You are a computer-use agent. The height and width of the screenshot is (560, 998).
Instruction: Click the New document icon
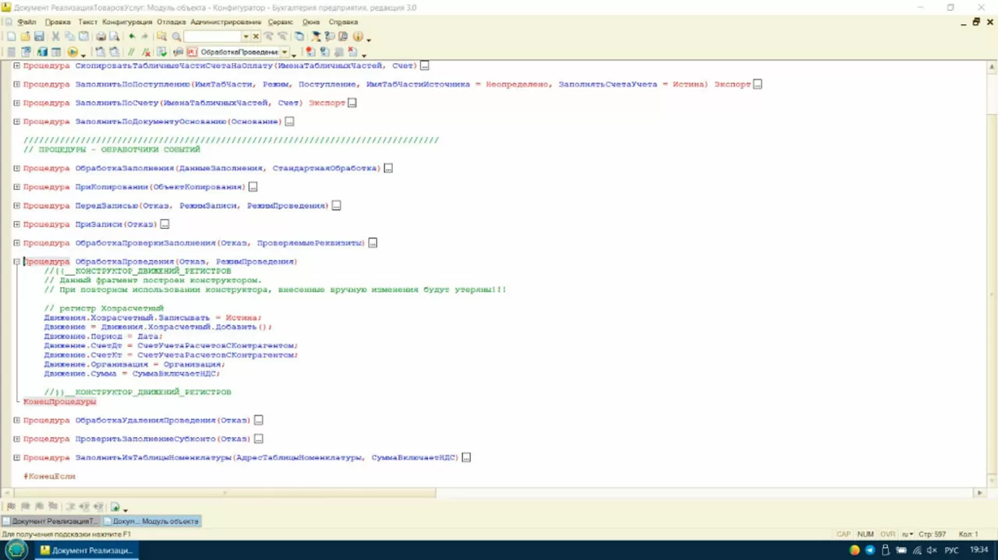[x=11, y=37]
